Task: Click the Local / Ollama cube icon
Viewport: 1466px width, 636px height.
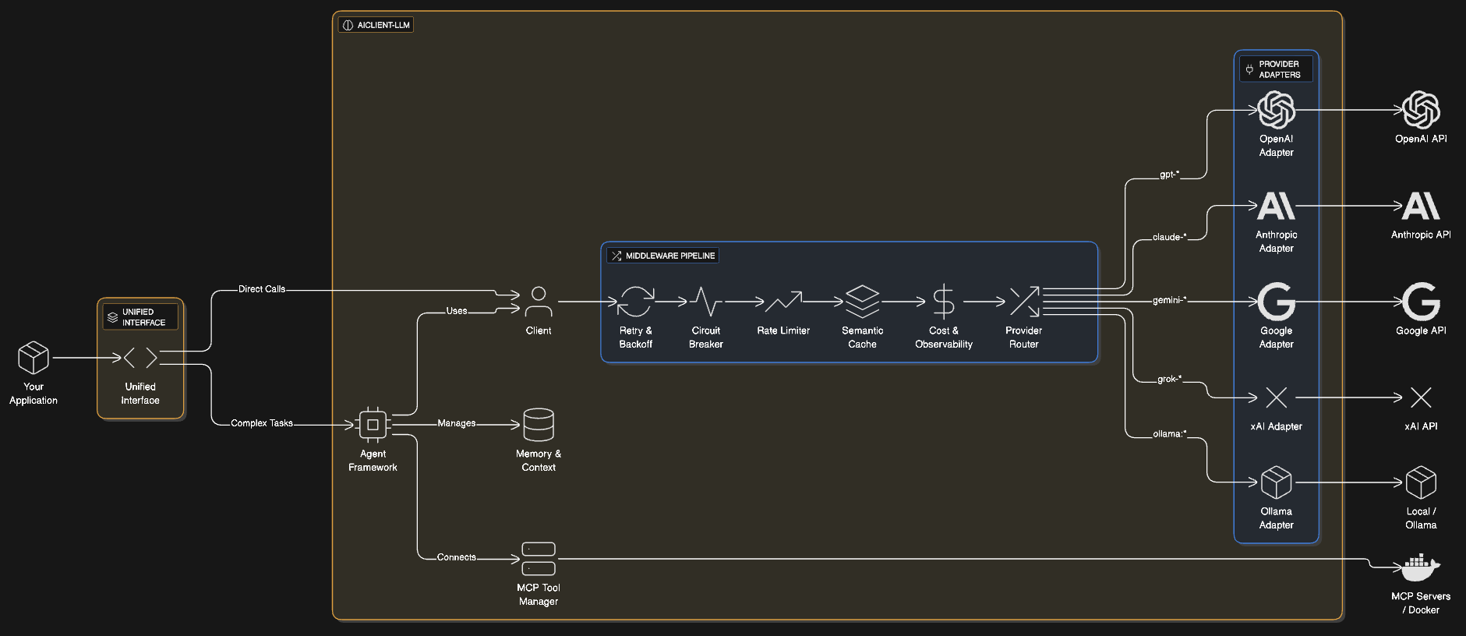Action: 1421,482
